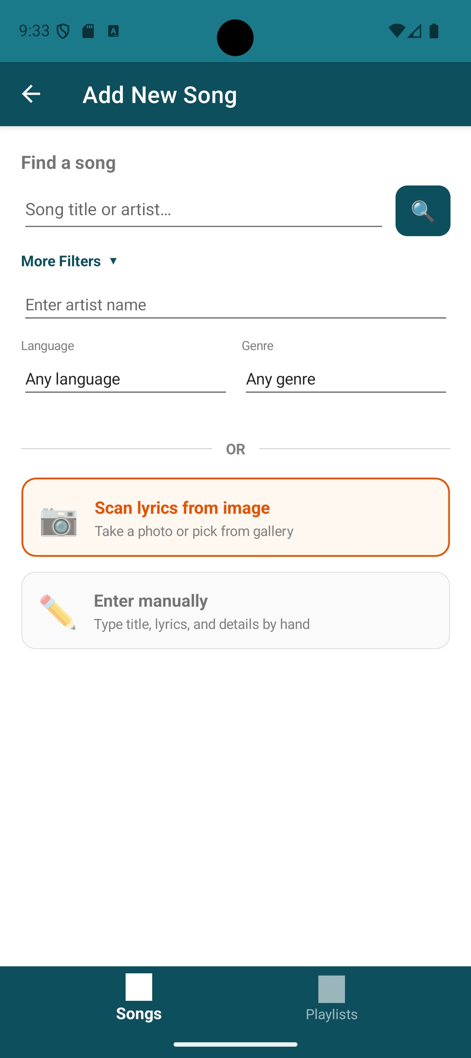Open the Any genre dropdown

tap(345, 379)
